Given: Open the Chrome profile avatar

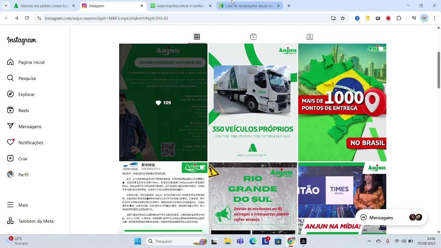Looking at the screenshot, I should (x=424, y=18).
